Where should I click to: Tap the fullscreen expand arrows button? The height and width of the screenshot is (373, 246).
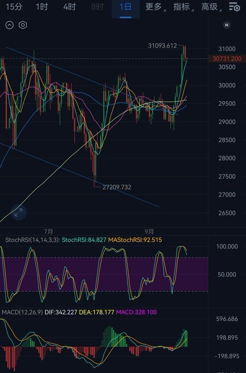point(18,212)
